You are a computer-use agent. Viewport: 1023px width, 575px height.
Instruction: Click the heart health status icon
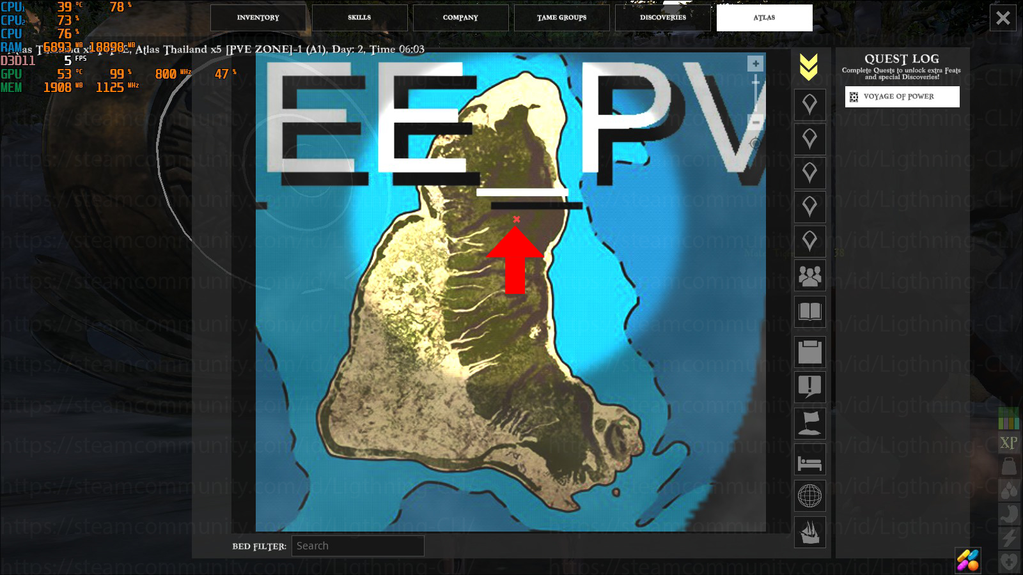[1009, 562]
